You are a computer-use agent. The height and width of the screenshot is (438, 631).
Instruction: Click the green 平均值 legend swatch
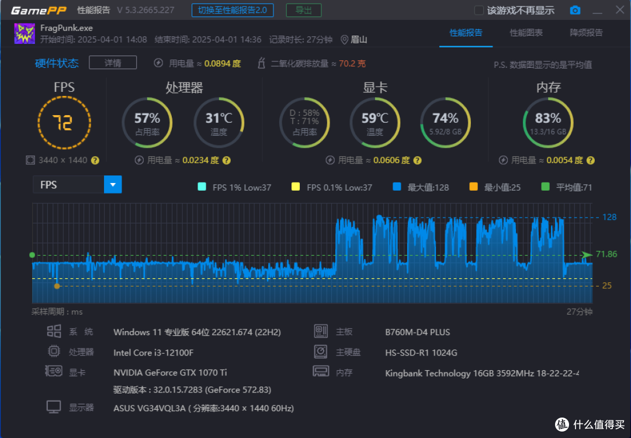click(546, 187)
